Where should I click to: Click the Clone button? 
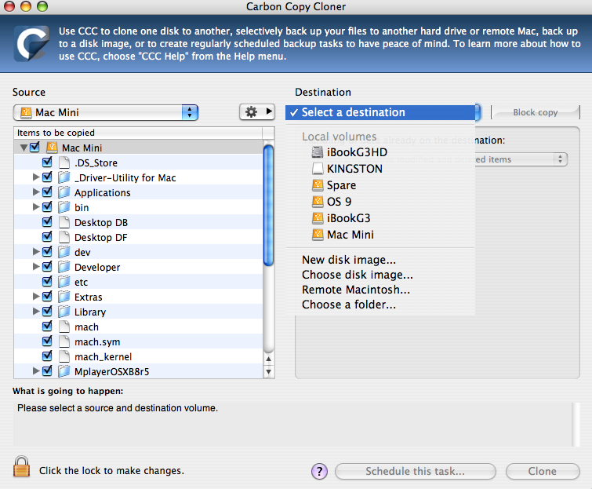click(543, 471)
